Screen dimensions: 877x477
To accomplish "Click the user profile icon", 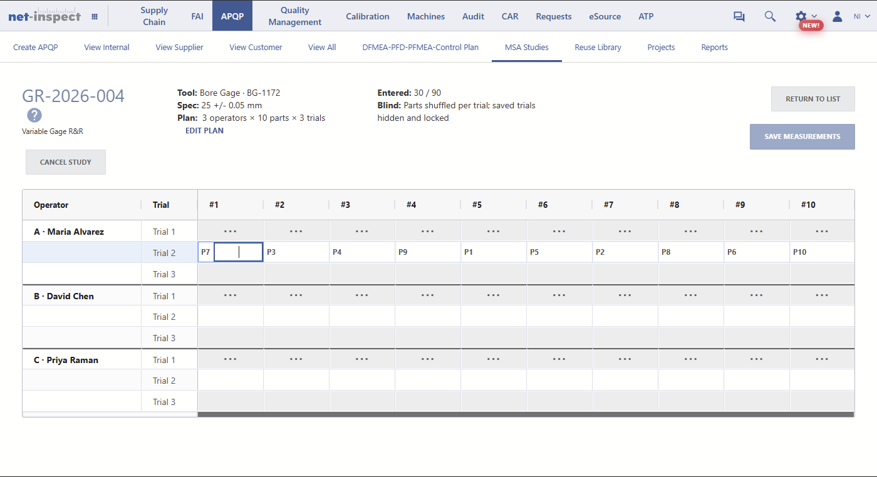I will point(837,16).
